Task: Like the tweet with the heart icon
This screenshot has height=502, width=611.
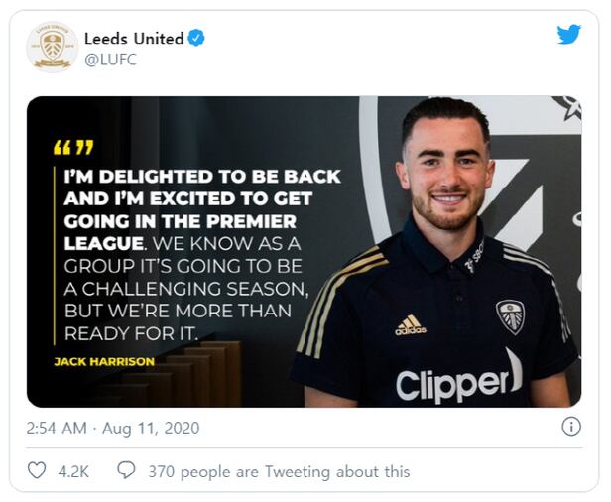Action: pyautogui.click(x=37, y=471)
